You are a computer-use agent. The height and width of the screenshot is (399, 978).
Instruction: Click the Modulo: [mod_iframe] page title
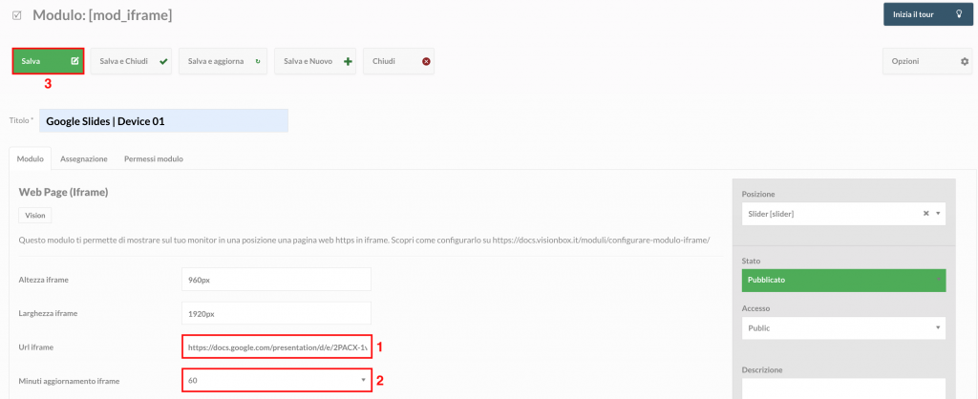coord(102,15)
